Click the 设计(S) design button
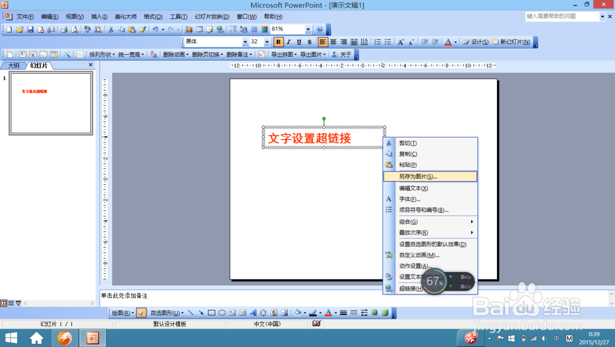615x347 pixels. click(475, 42)
